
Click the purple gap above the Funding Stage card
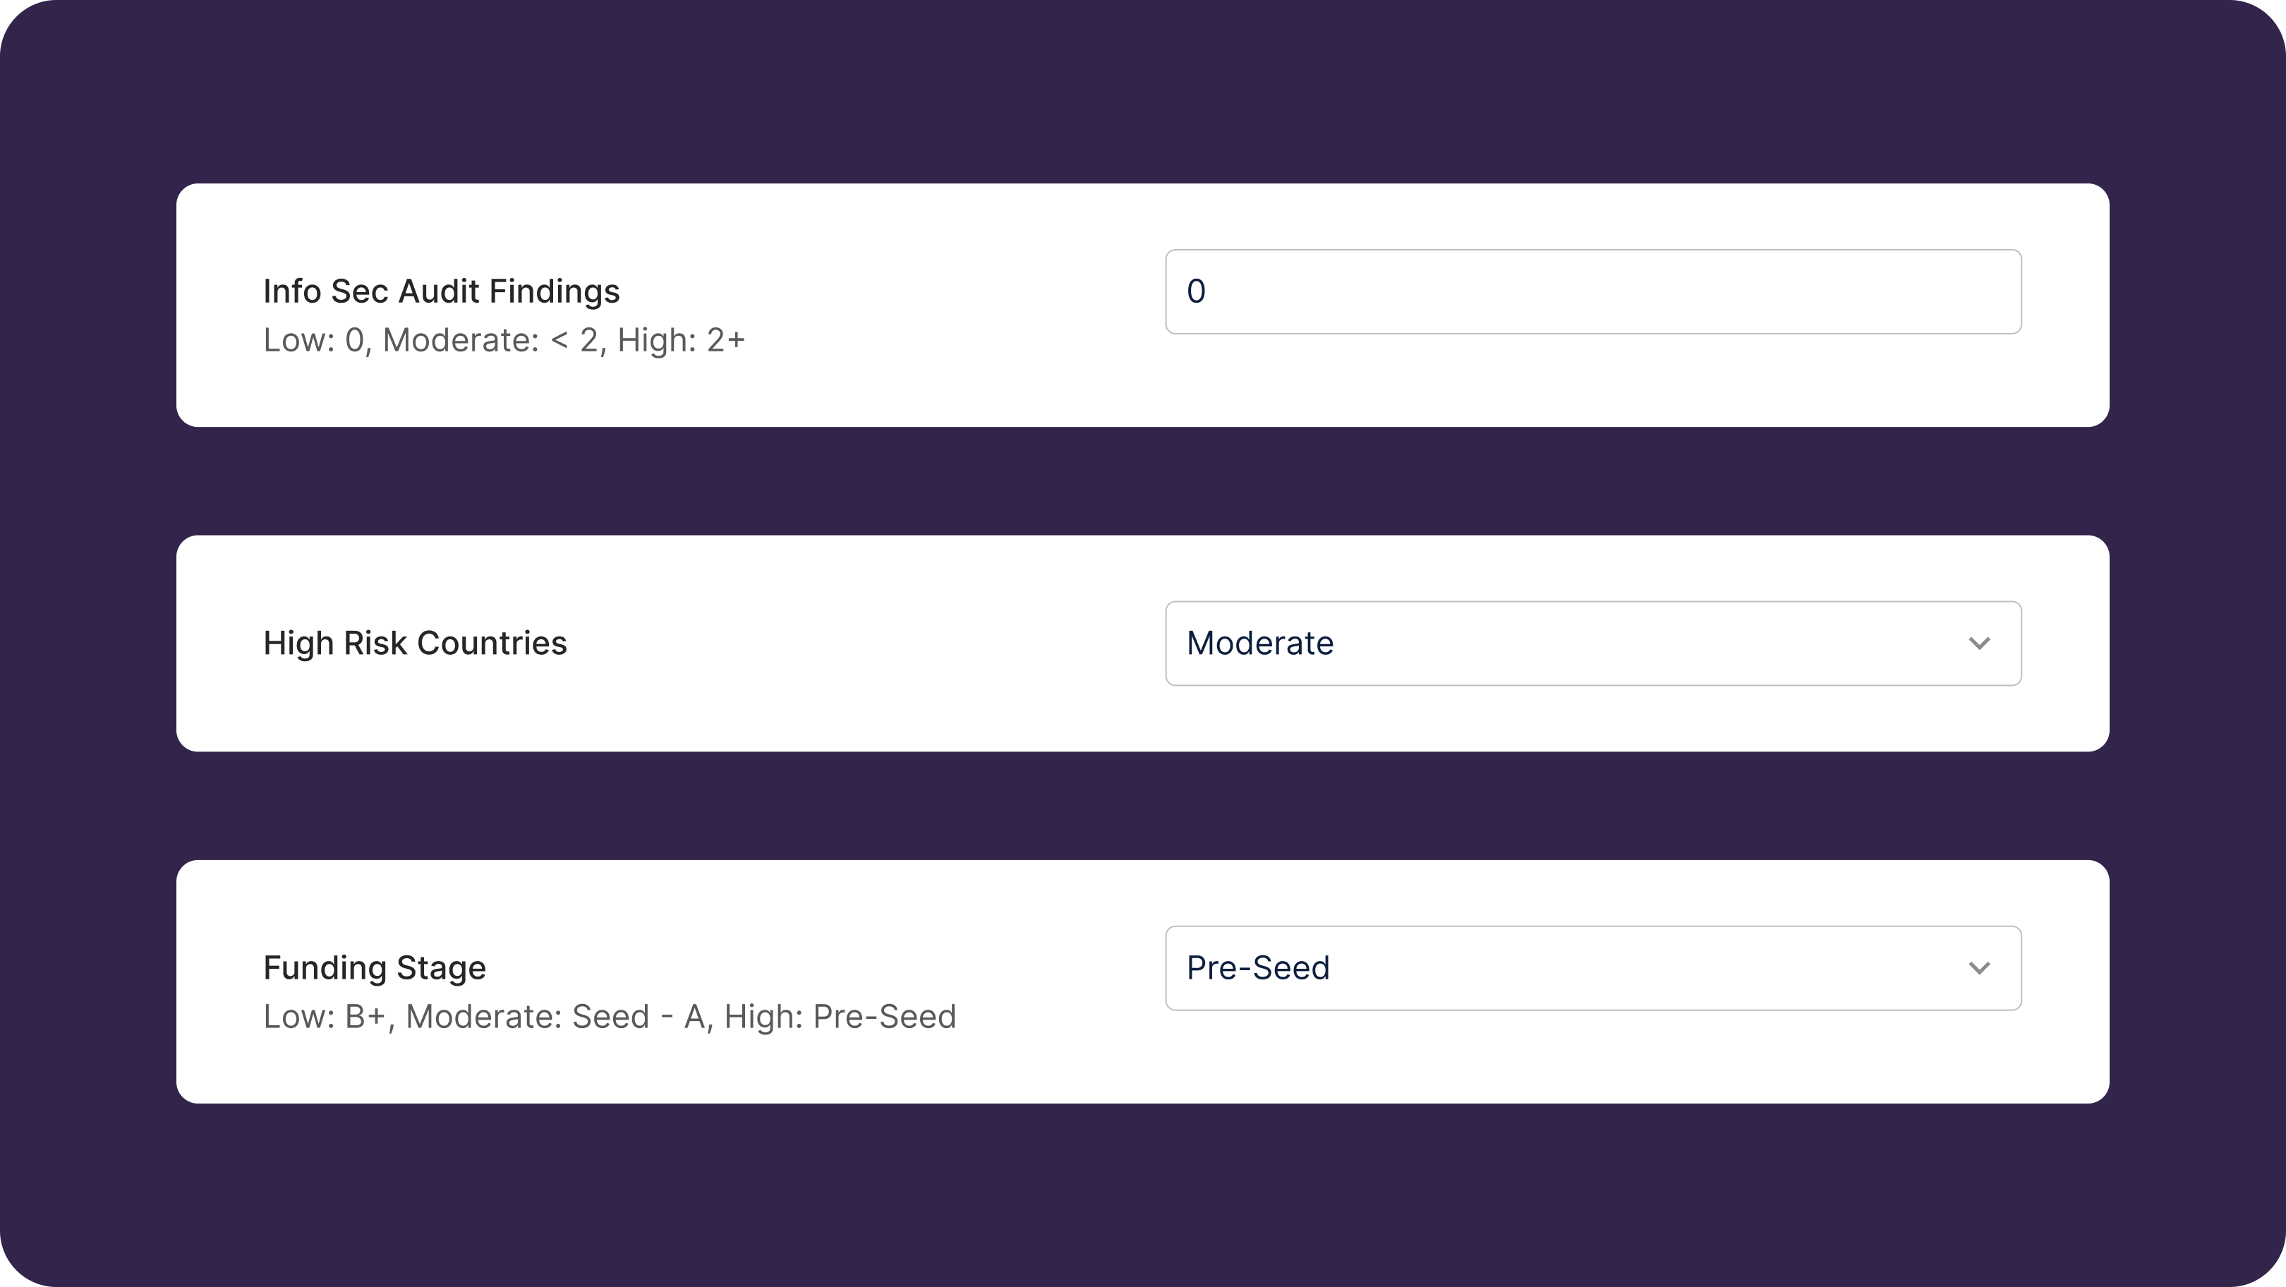1143,806
